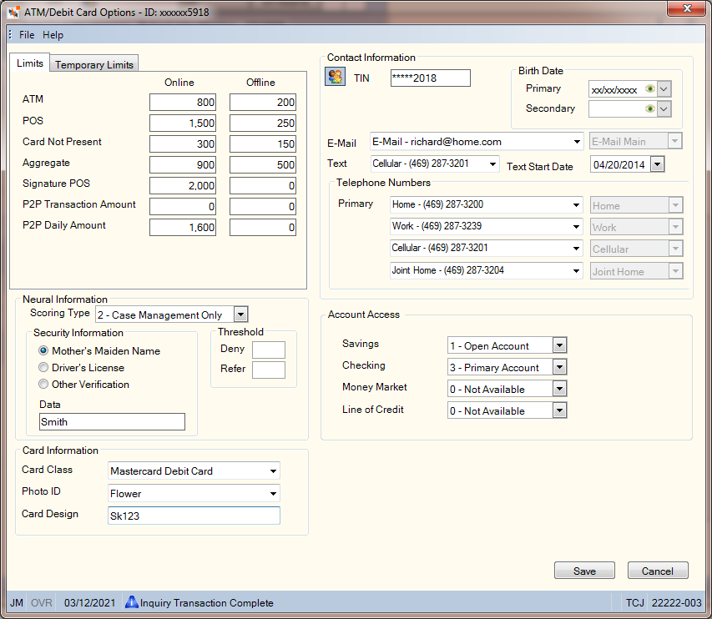This screenshot has height=619, width=712.
Task: Select Other Verification radio button
Action: [x=43, y=384]
